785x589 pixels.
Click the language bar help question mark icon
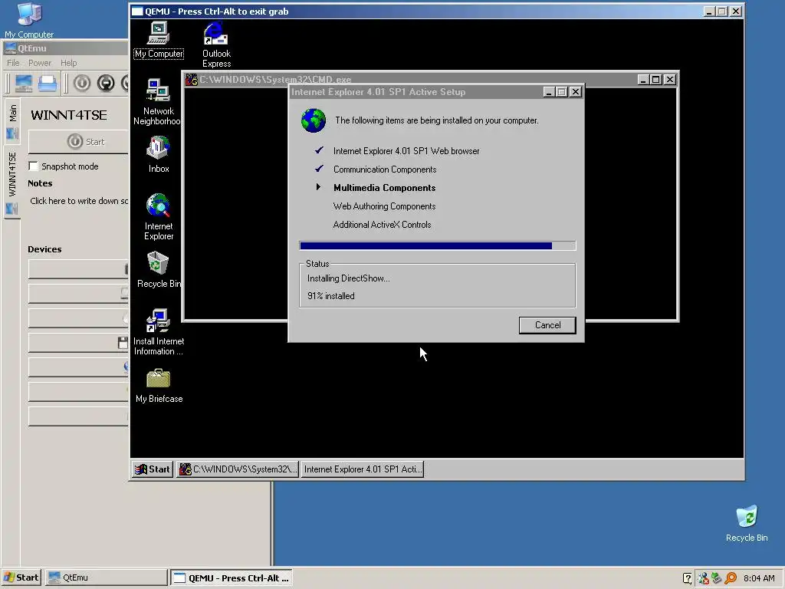[688, 578]
